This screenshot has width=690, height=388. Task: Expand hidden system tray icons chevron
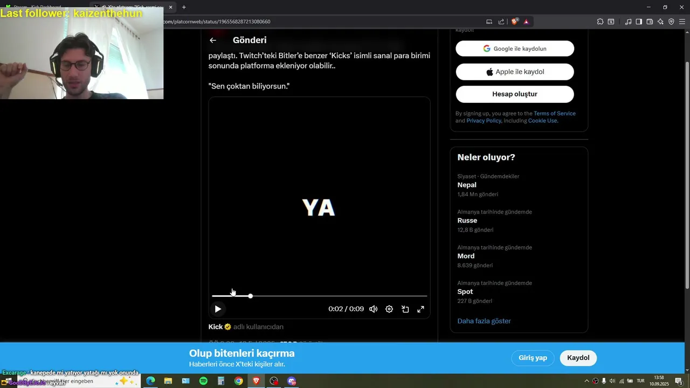586,381
